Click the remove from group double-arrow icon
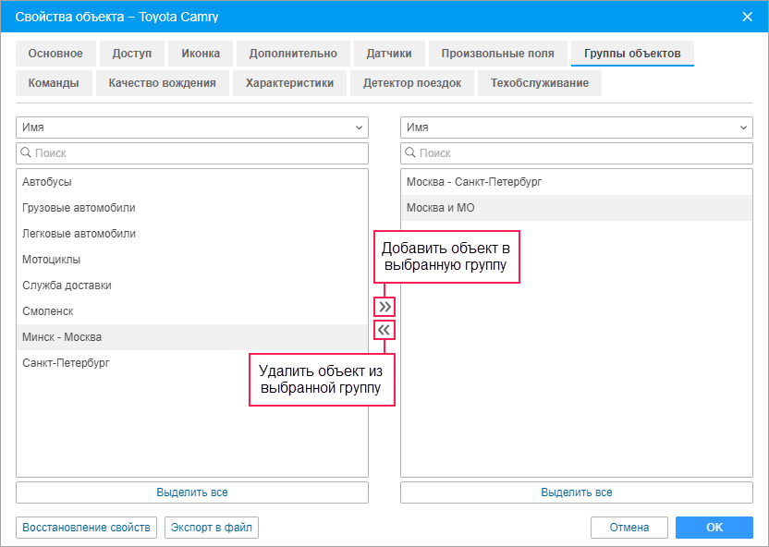This screenshot has width=769, height=547. pos(384,330)
